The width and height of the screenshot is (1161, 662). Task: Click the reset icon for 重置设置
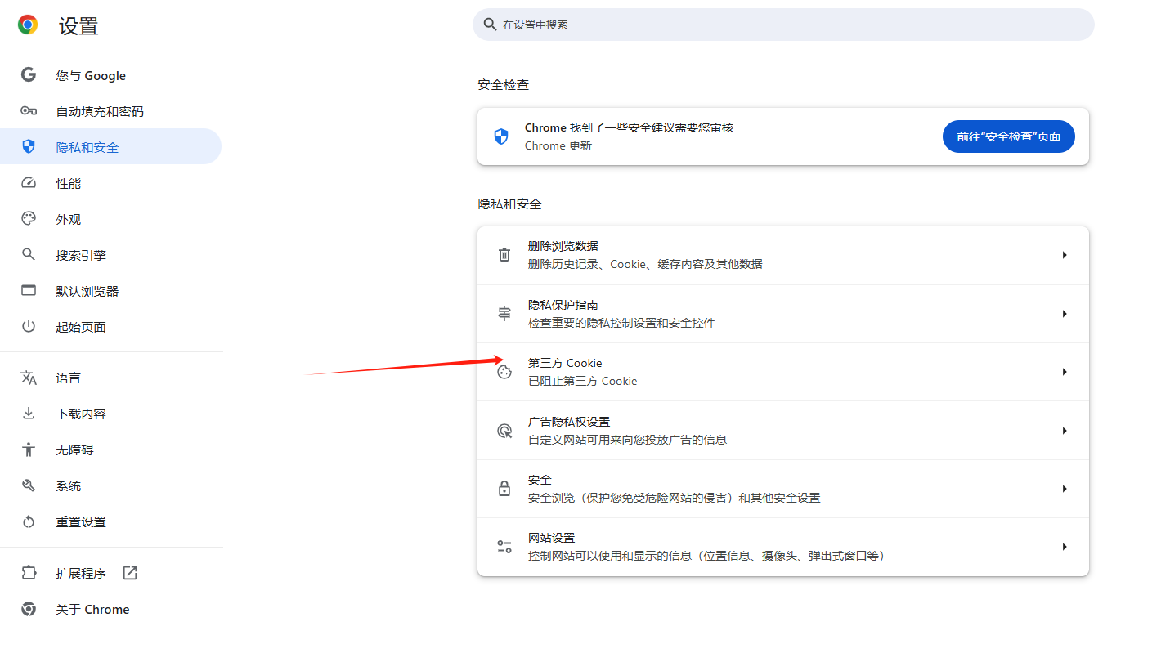coord(29,521)
